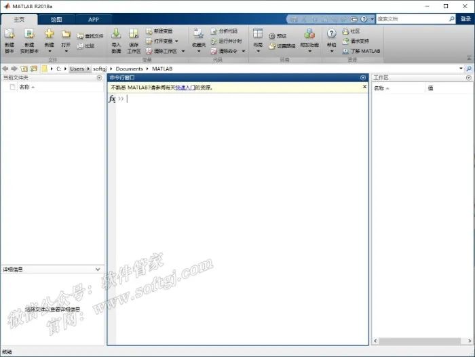The image size is (475, 357).
Task: Click the New Script (新建脚本) icon
Action: [9, 34]
